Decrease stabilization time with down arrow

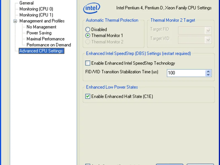[208, 75]
